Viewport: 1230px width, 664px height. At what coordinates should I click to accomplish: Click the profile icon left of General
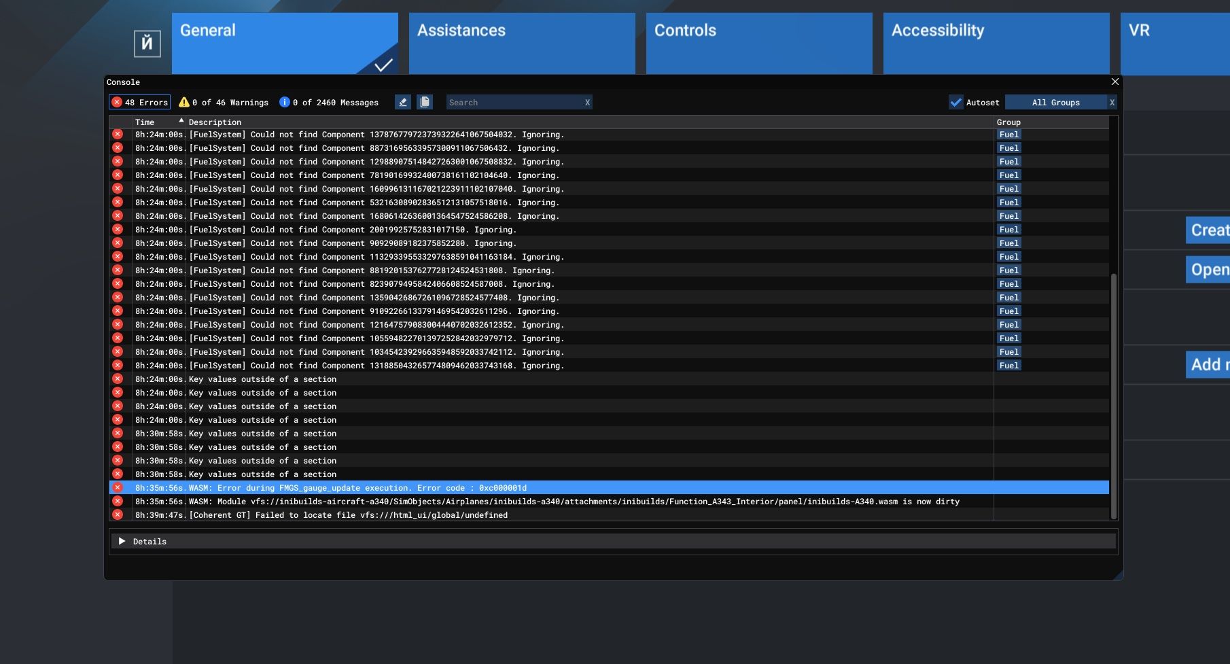coord(147,44)
